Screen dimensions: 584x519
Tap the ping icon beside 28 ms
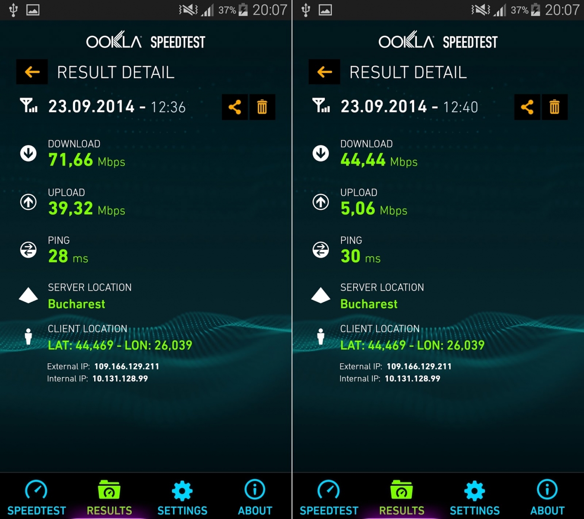click(x=29, y=250)
